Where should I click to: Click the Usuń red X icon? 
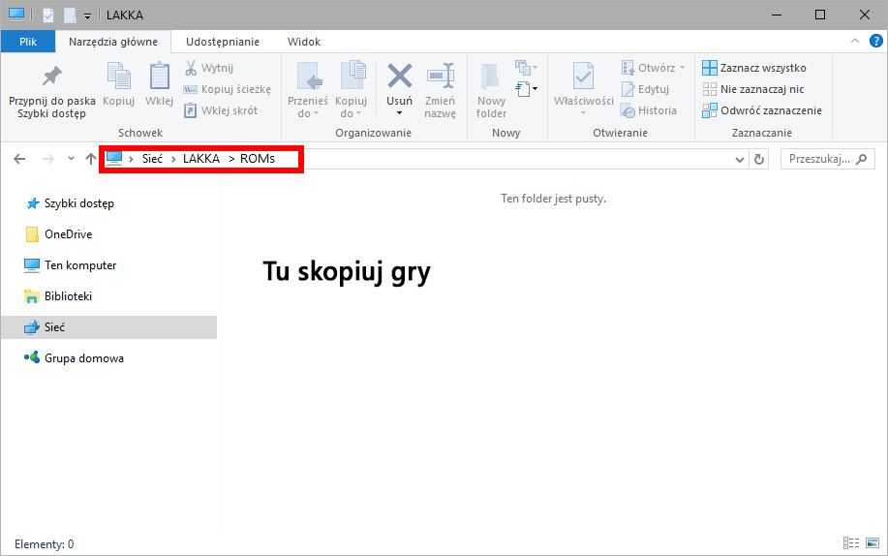tap(399, 77)
